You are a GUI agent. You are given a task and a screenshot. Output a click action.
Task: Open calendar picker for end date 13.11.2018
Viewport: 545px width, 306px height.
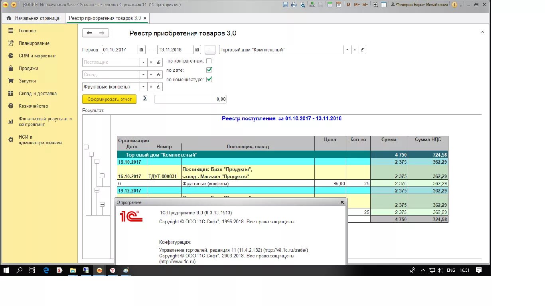click(x=197, y=50)
